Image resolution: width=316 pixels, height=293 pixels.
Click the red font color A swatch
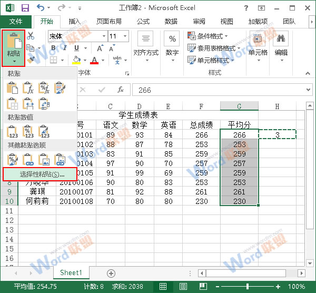pos(94,60)
